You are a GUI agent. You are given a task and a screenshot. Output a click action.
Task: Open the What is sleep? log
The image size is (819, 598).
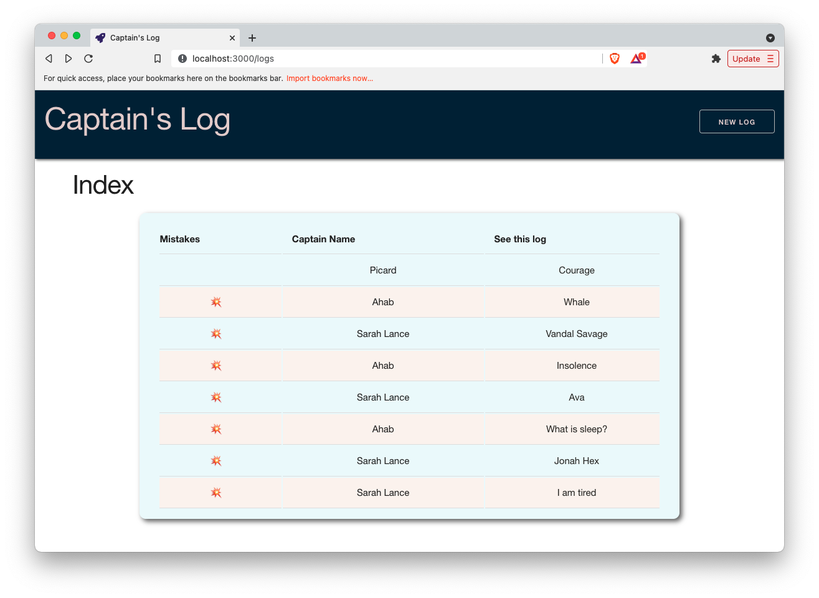coord(577,429)
